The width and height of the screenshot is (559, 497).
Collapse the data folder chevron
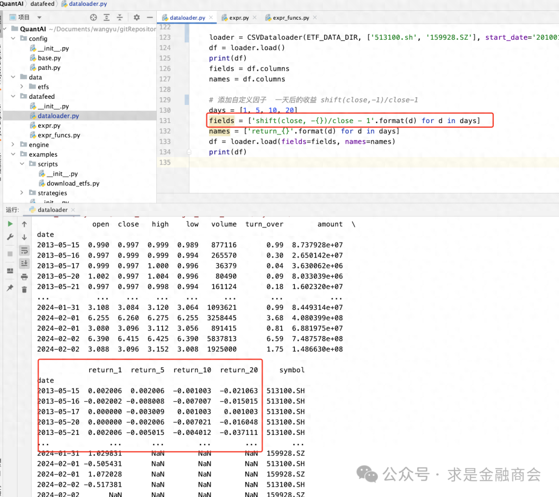click(13, 77)
